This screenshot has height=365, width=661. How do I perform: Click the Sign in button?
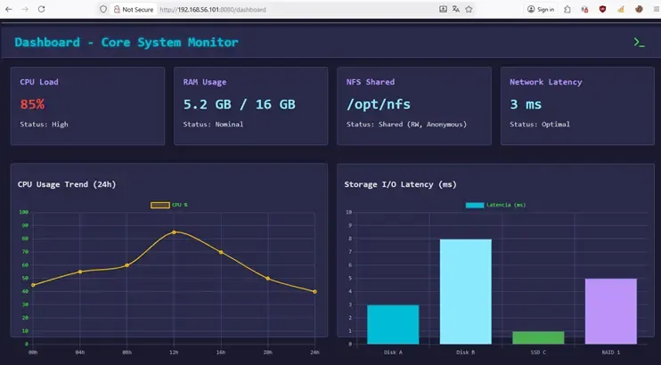tap(541, 9)
